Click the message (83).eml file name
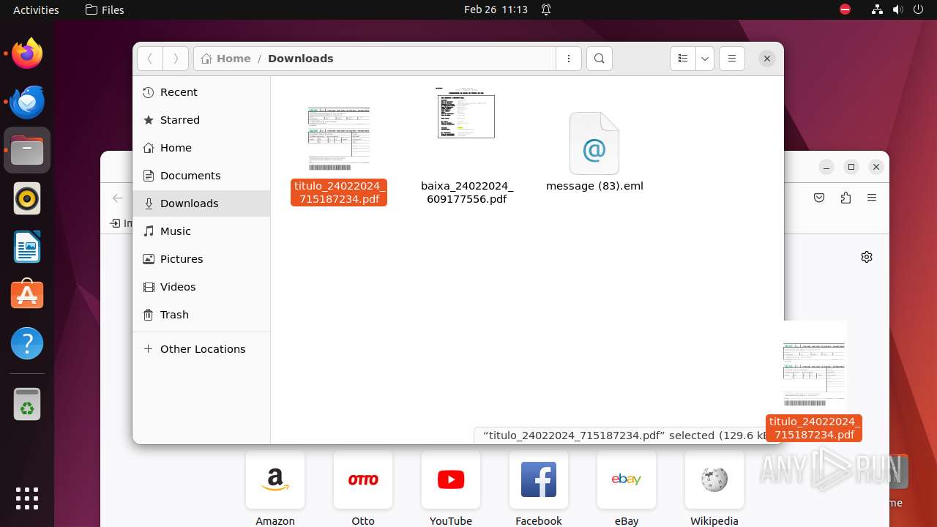 [594, 186]
